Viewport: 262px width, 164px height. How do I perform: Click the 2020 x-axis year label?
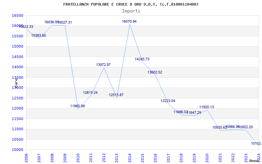(x=207, y=158)
